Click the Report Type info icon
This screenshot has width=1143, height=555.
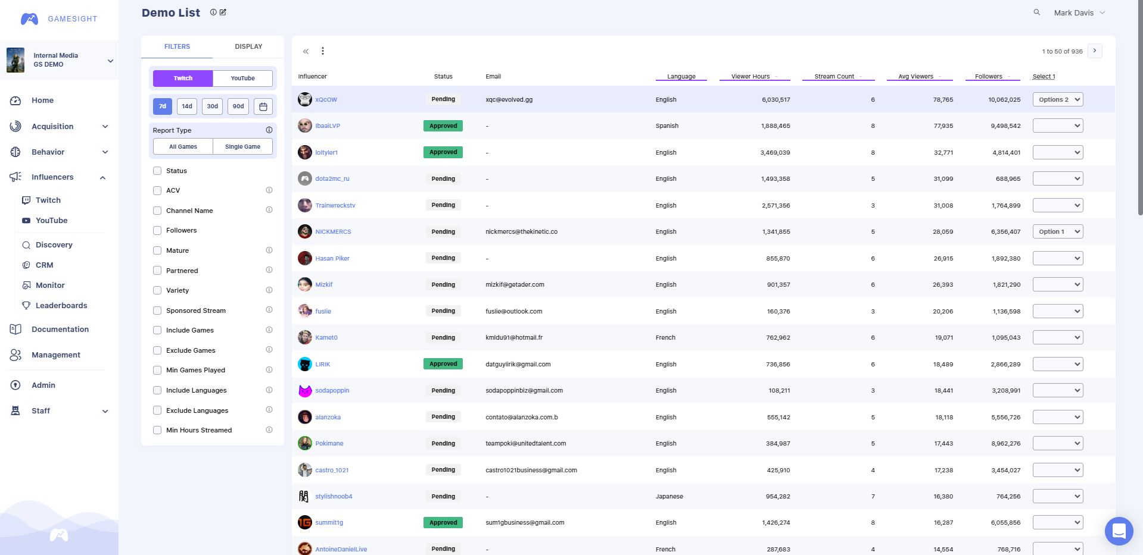[269, 130]
